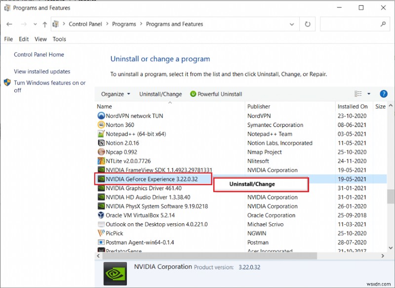The height and width of the screenshot is (288, 395).
Task: Click the scroll left arrow of list
Action: pyautogui.click(x=98, y=256)
